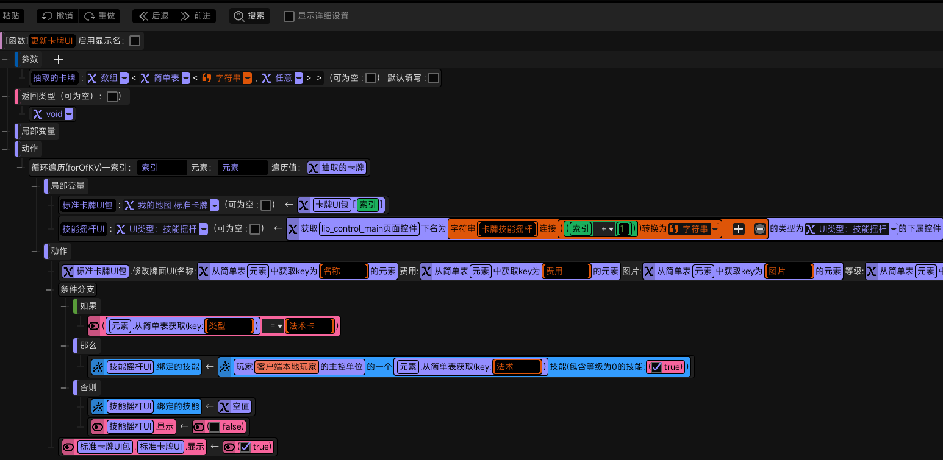943x460 pixels.
Task: Select the 局部变量 section under the function
Action: pyautogui.click(x=39, y=131)
